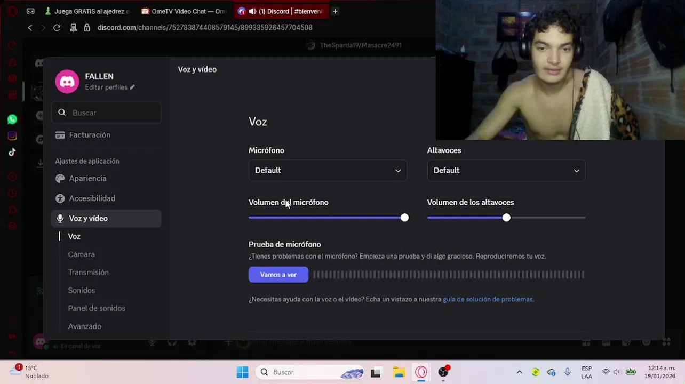Open Apariencia settings
685x384 pixels.
pos(106,179)
